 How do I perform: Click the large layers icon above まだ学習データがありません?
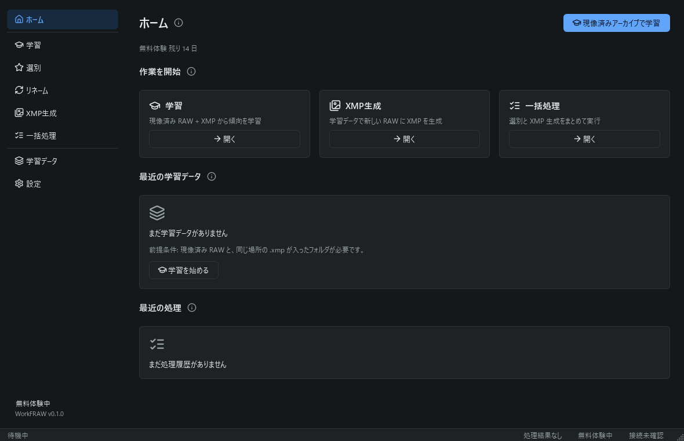pos(157,213)
